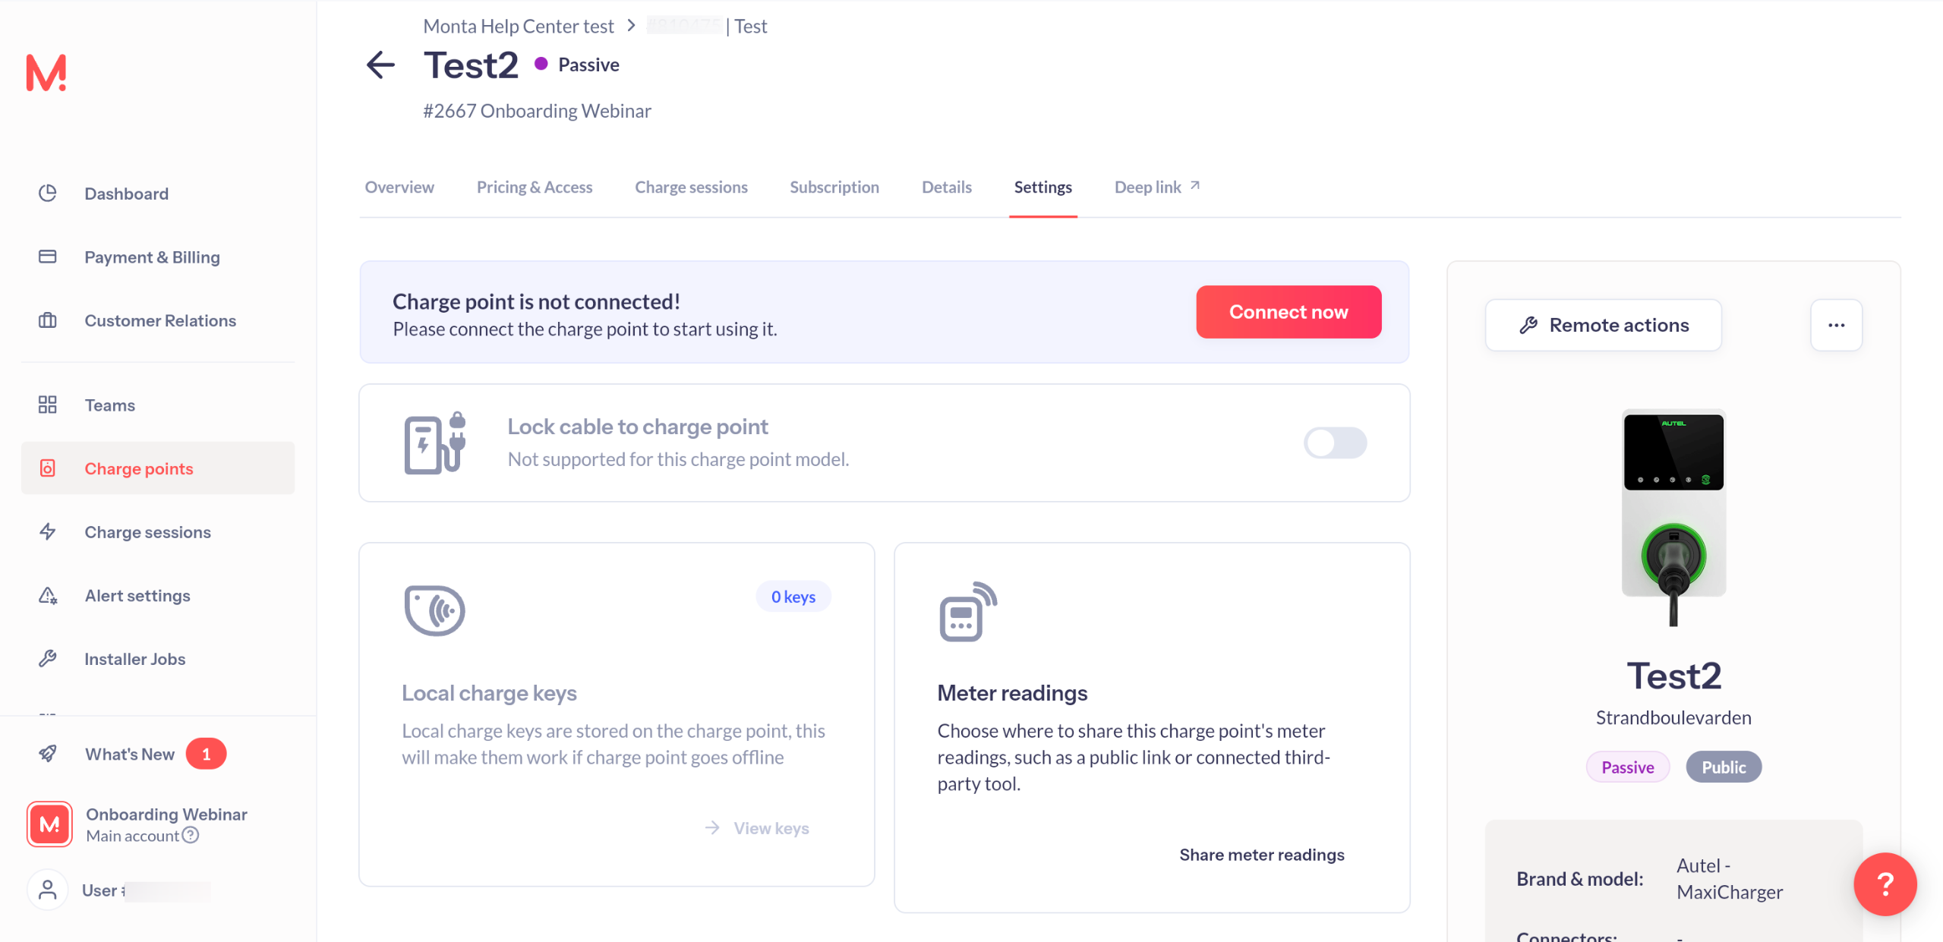Toggle the Lock cable to charge point switch
Viewport: 1943px width, 942px height.
(1334, 443)
